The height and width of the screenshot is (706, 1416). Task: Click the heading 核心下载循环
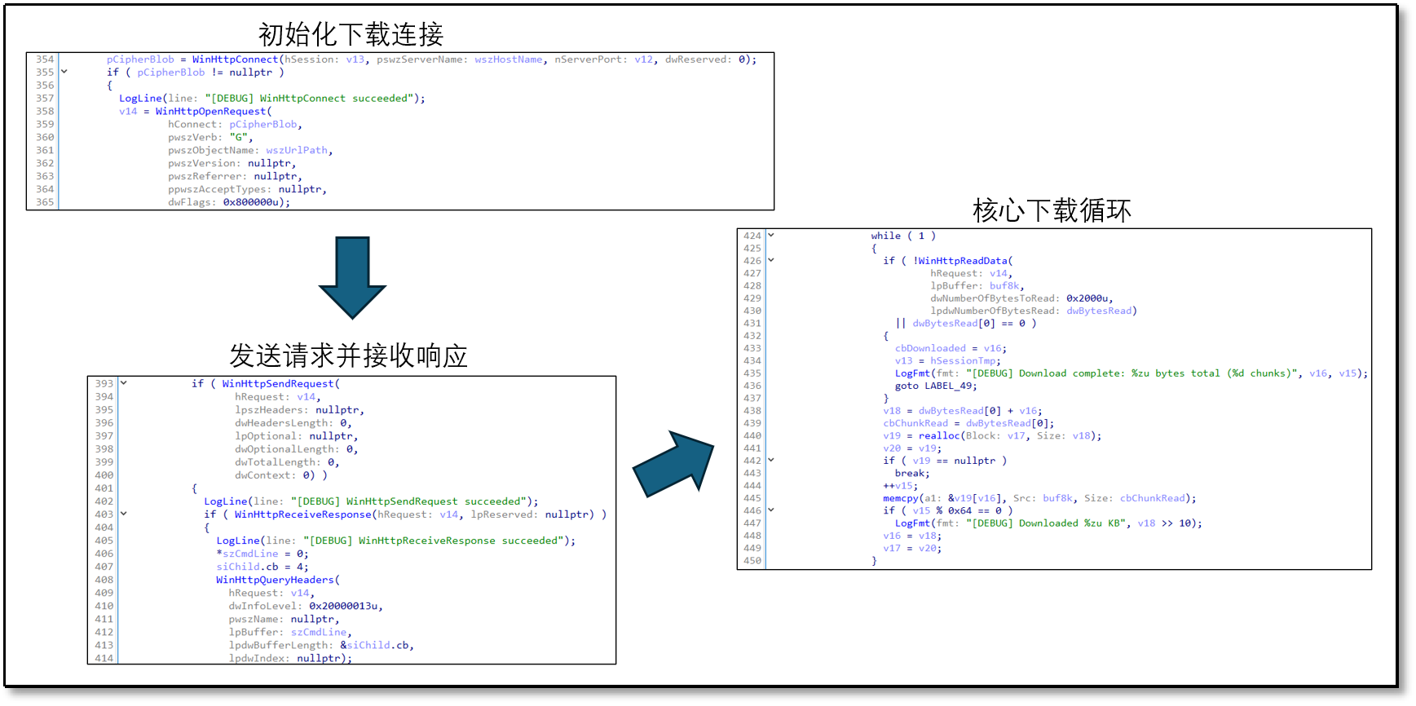pyautogui.click(x=1052, y=210)
